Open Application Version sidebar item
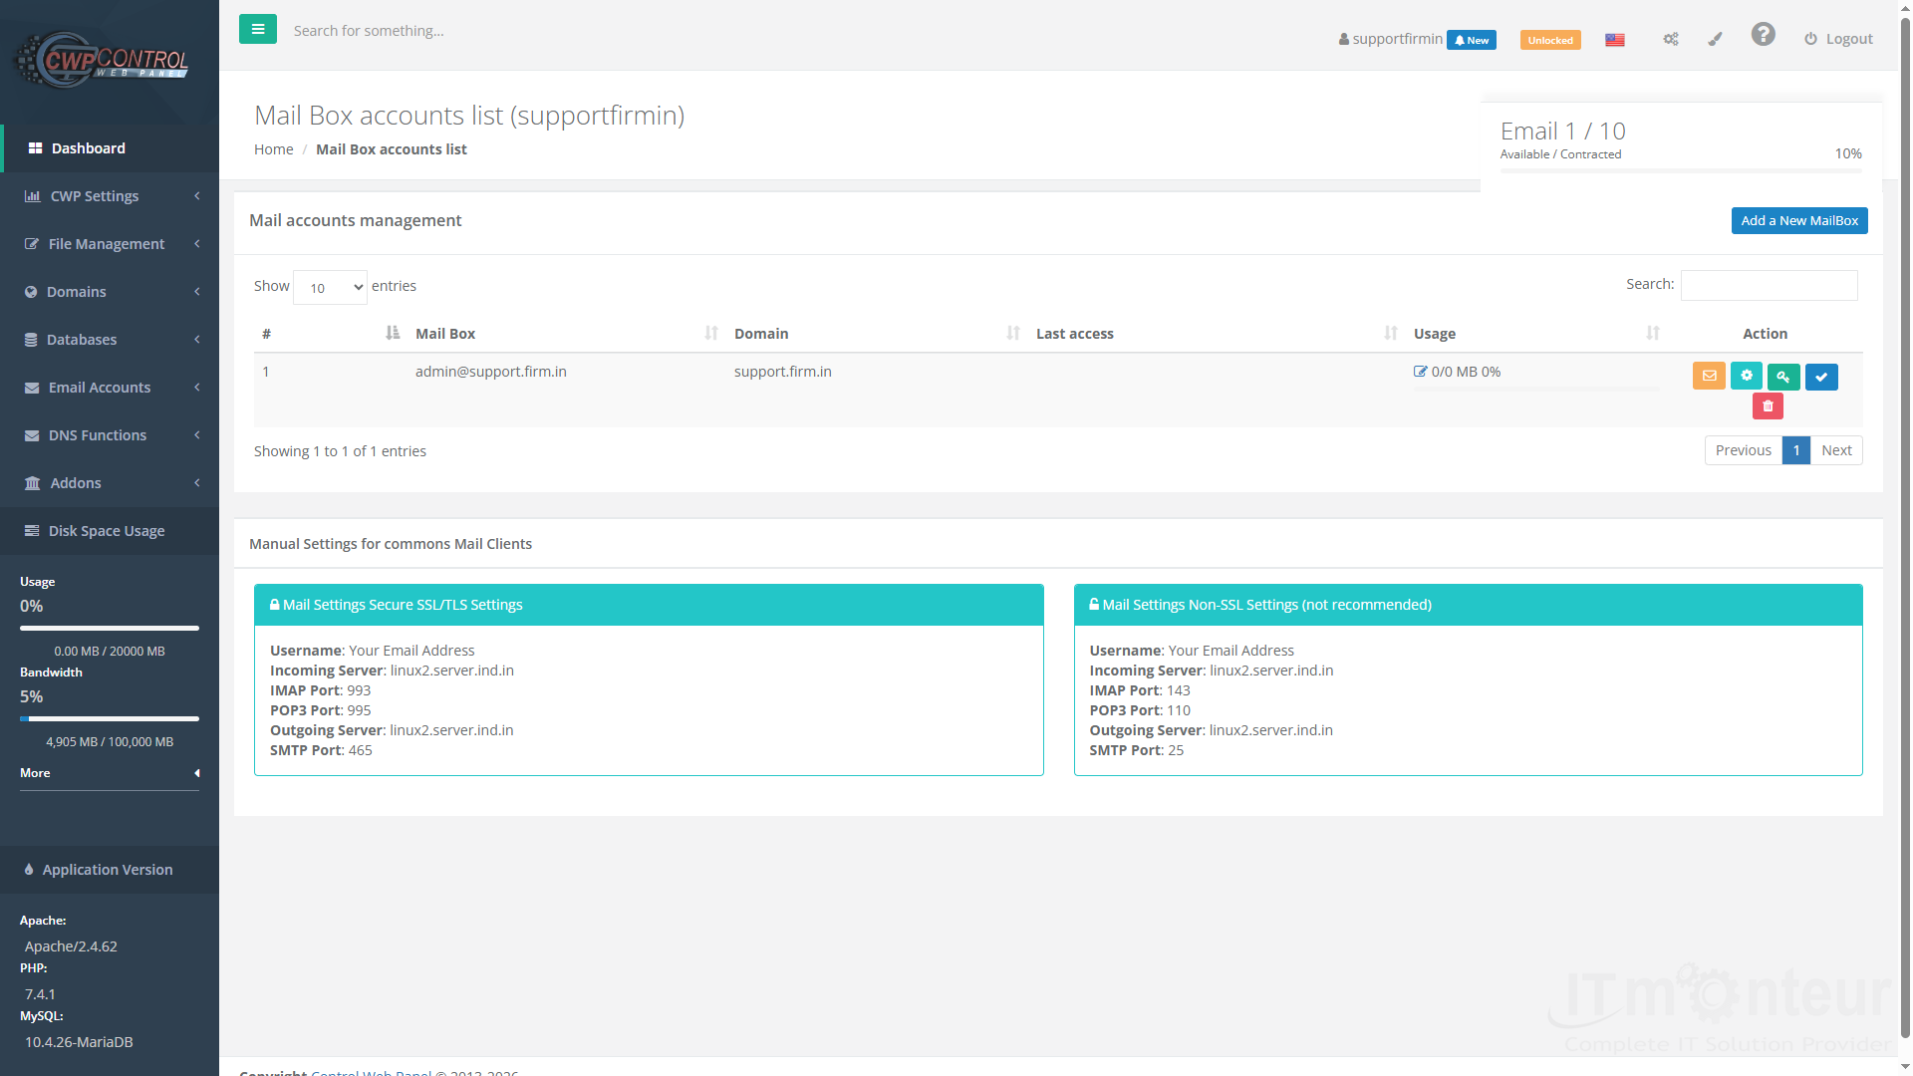The image size is (1913, 1076). [x=110, y=870]
